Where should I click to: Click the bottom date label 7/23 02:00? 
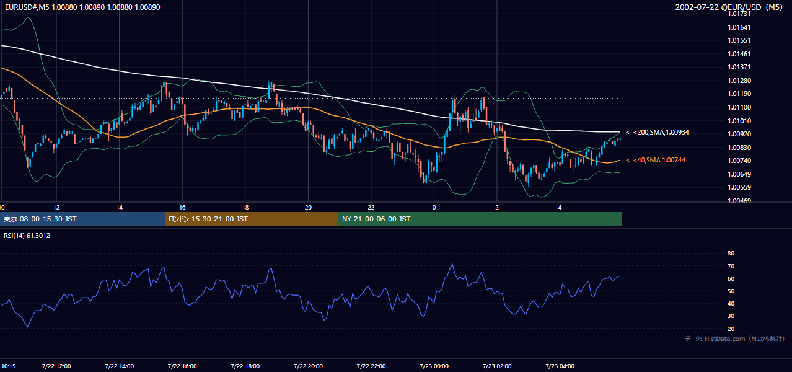coord(497,366)
